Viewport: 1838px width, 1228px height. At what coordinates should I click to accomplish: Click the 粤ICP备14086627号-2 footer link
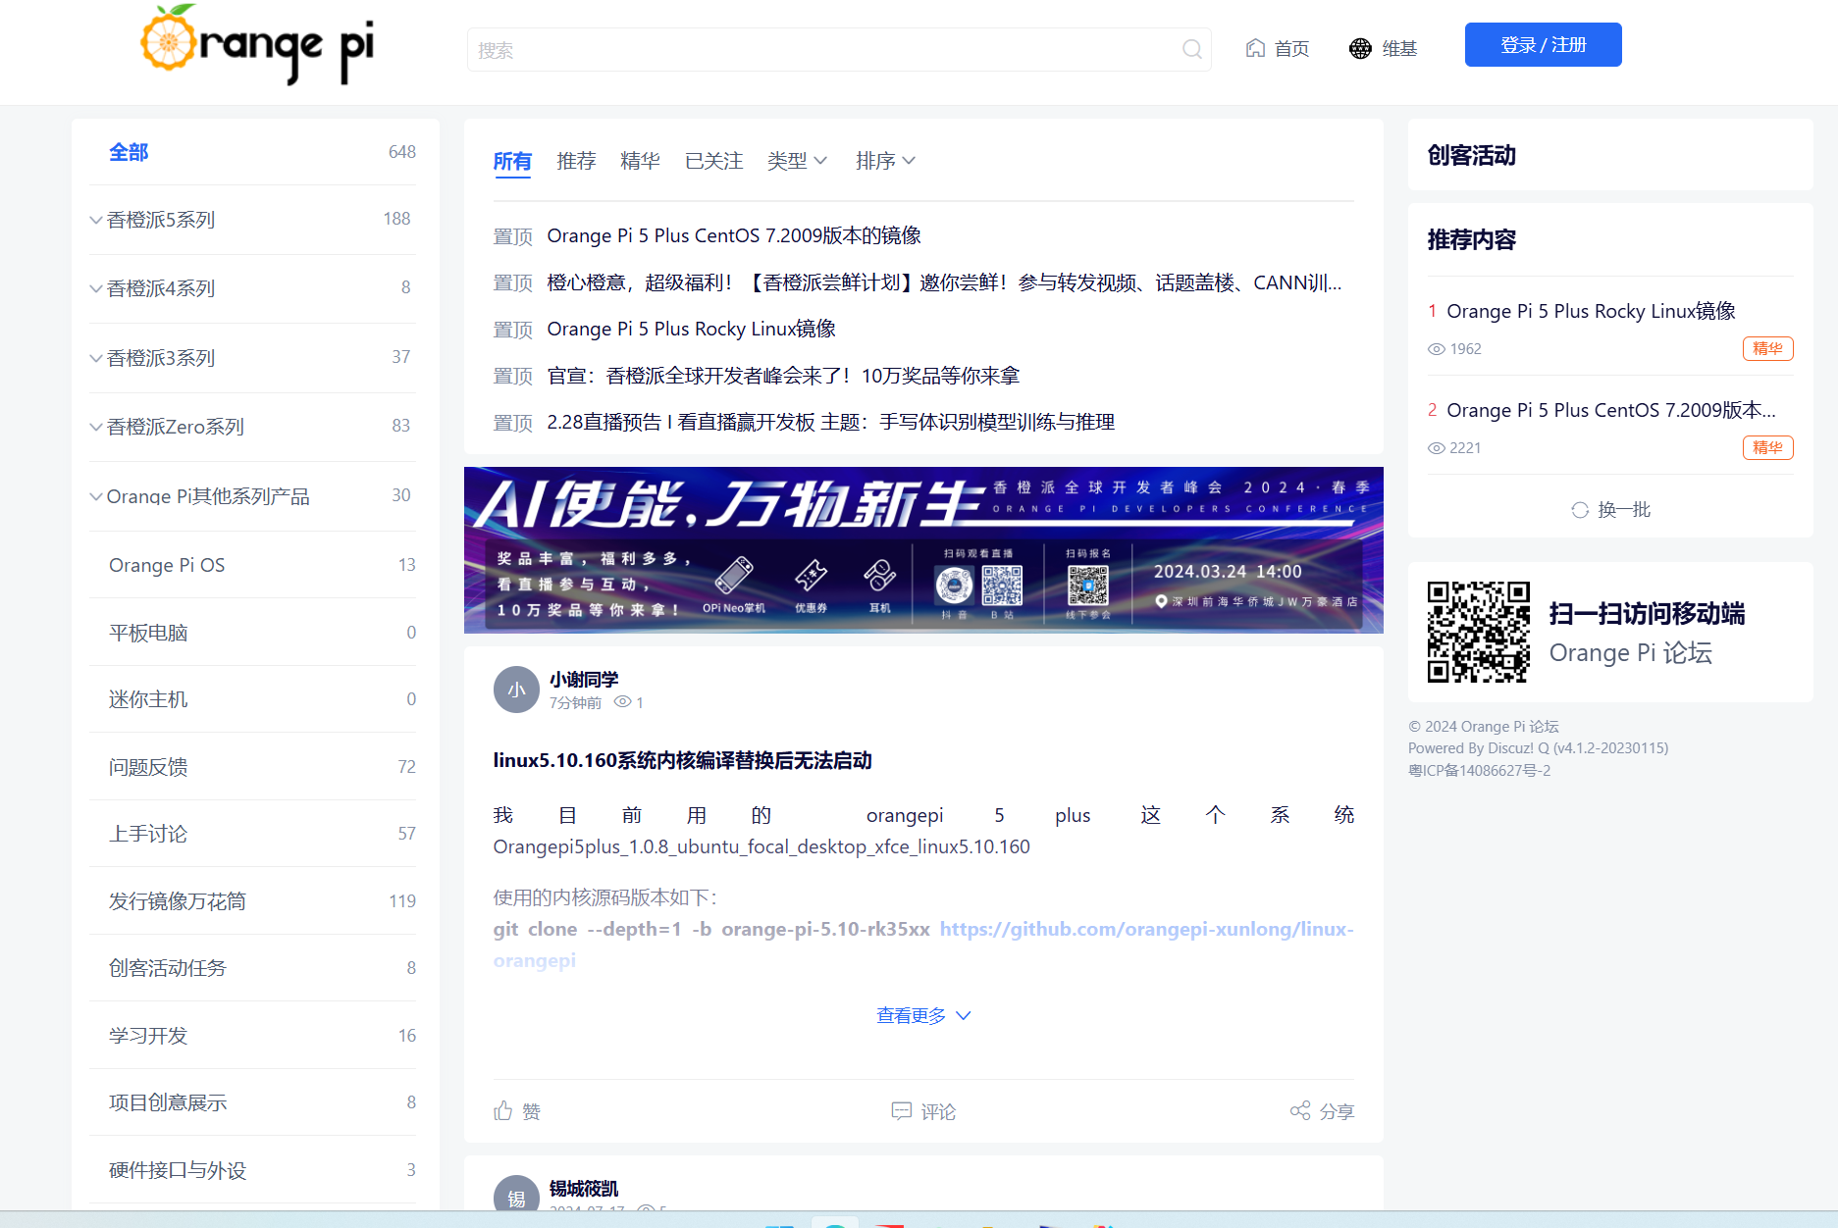pyautogui.click(x=1480, y=771)
